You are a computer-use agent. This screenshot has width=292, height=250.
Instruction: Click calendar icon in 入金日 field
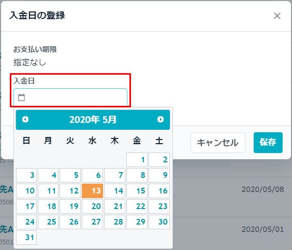[21, 98]
